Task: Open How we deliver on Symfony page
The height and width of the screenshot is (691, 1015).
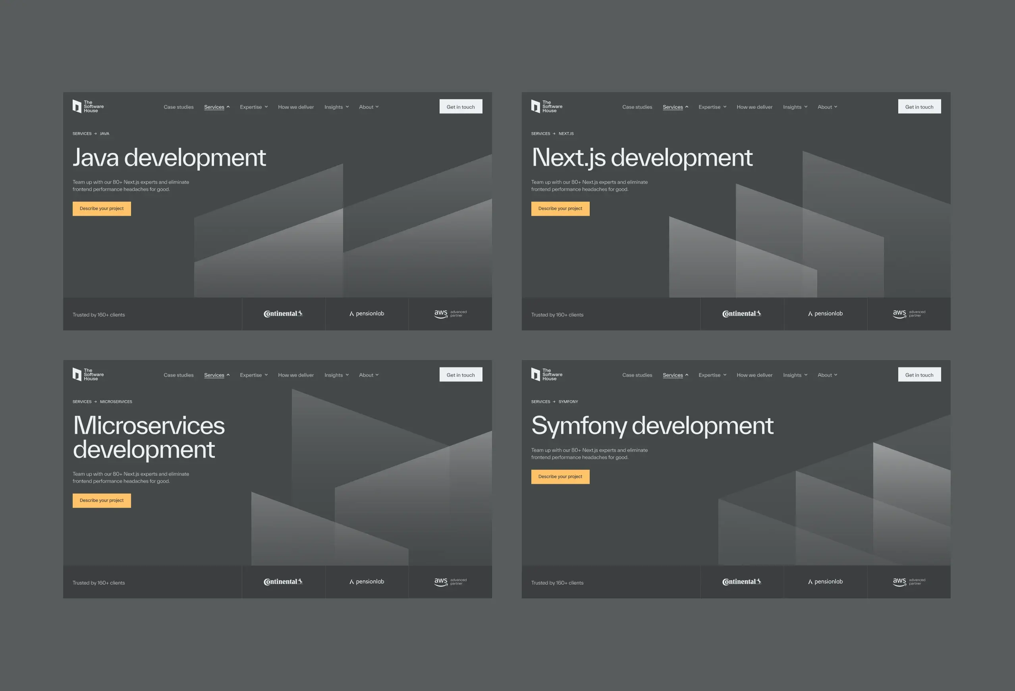Action: click(754, 375)
